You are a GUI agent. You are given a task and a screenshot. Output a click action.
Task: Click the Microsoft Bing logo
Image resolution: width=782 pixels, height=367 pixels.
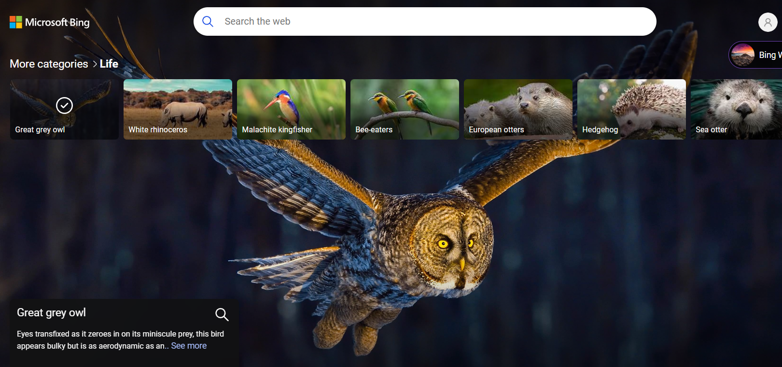click(x=50, y=22)
